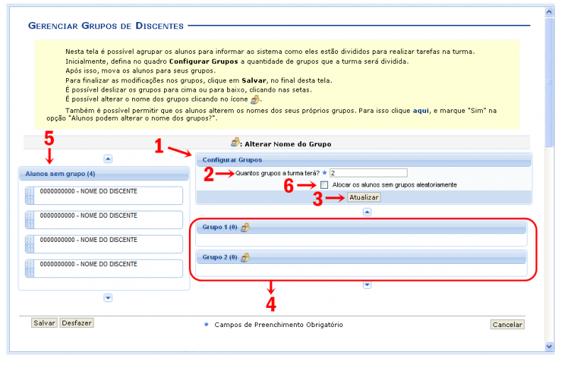Click up arrow above Grupo 1
The height and width of the screenshot is (371, 568).
click(367, 212)
